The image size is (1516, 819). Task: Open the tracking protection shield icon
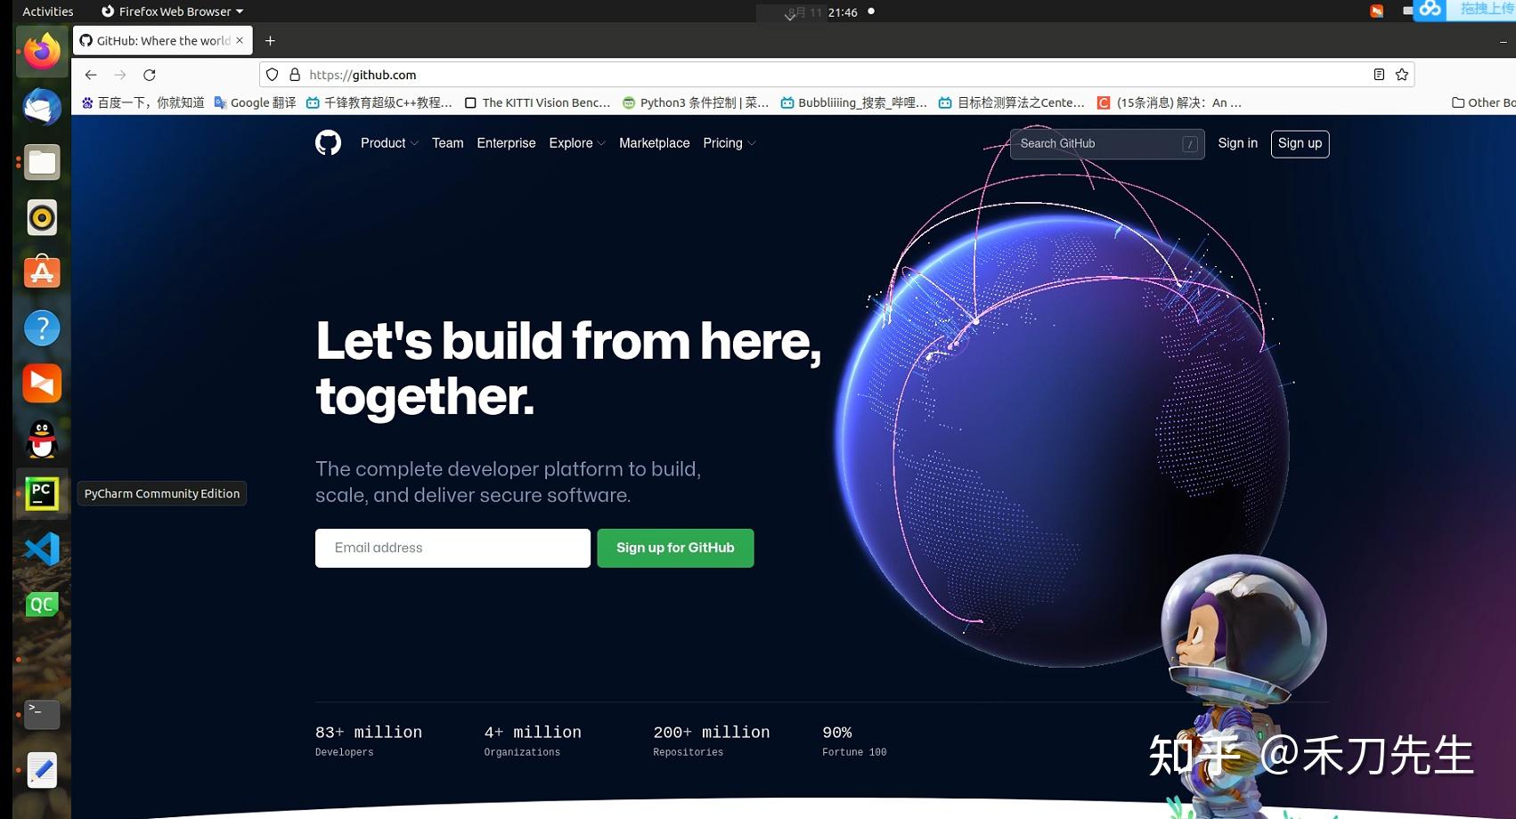(273, 75)
